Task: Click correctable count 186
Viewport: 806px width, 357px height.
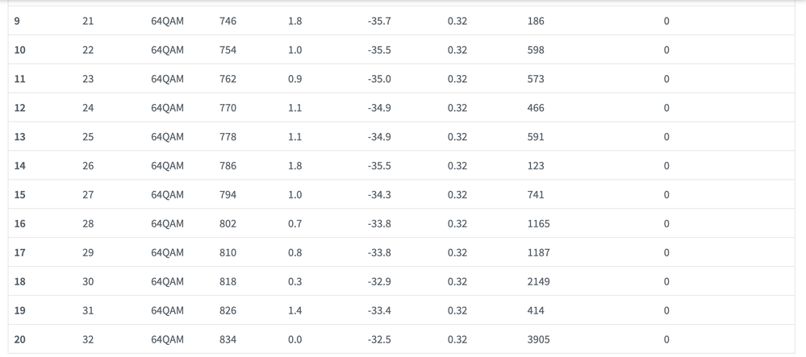Action: tap(536, 21)
